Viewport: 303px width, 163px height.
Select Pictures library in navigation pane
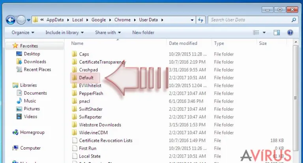[32, 109]
